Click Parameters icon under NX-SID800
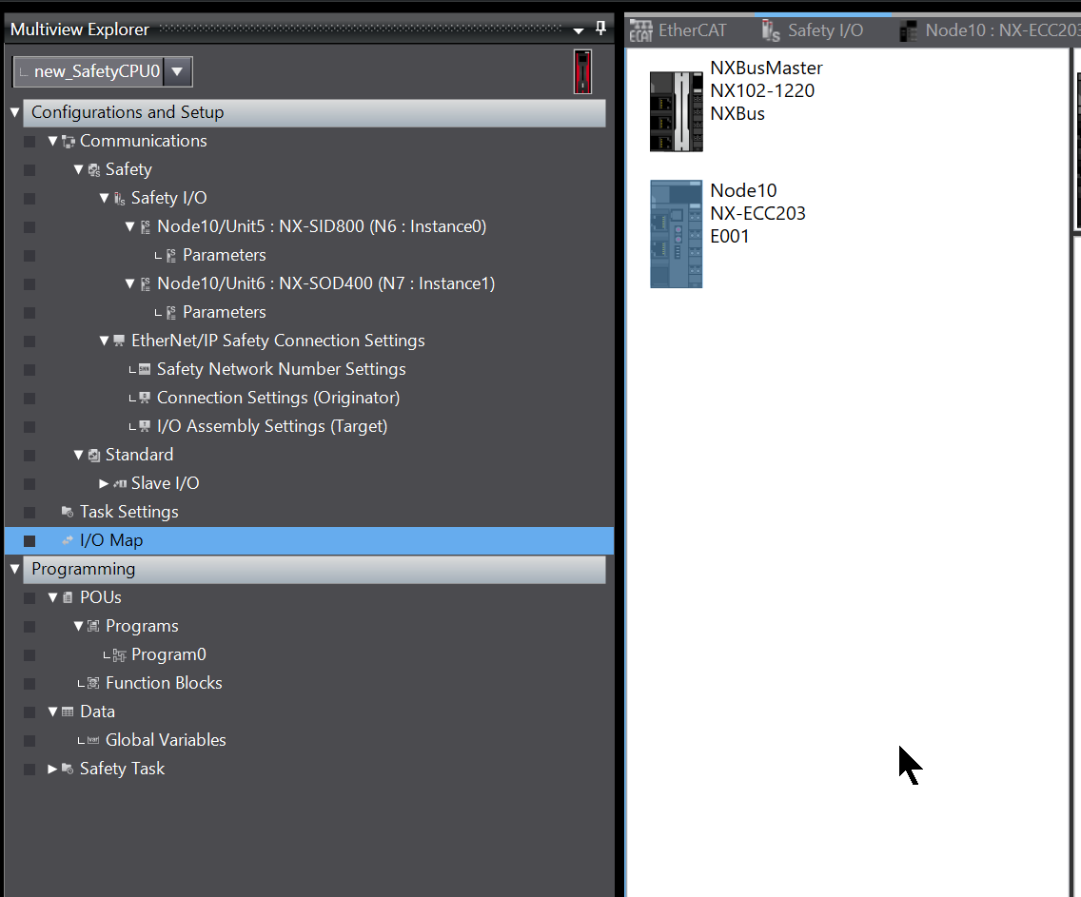1081x897 pixels. tap(171, 256)
